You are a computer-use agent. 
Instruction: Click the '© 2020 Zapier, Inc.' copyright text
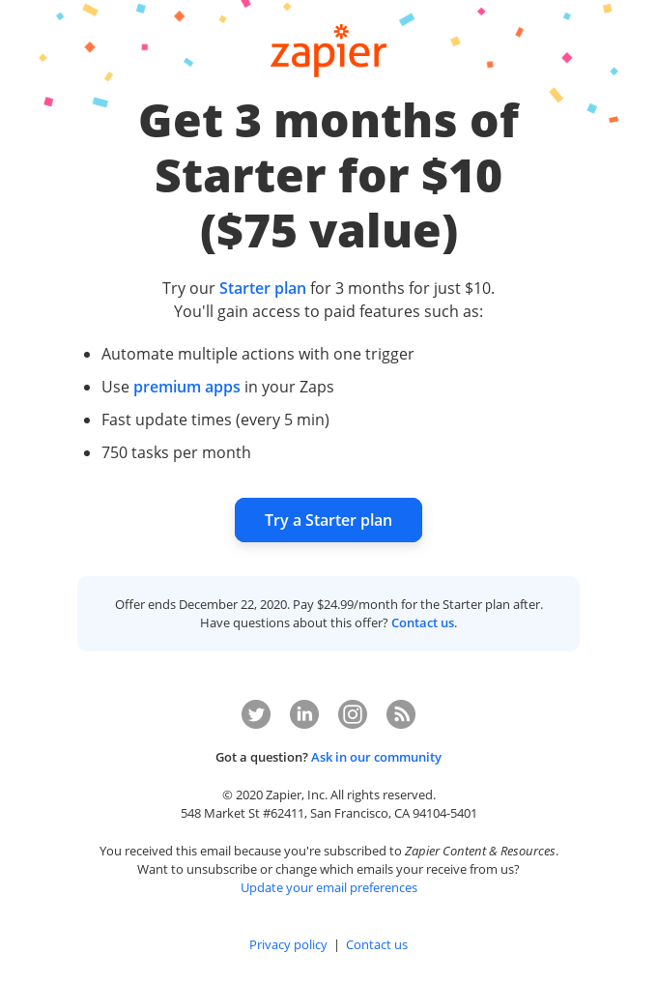(x=328, y=795)
